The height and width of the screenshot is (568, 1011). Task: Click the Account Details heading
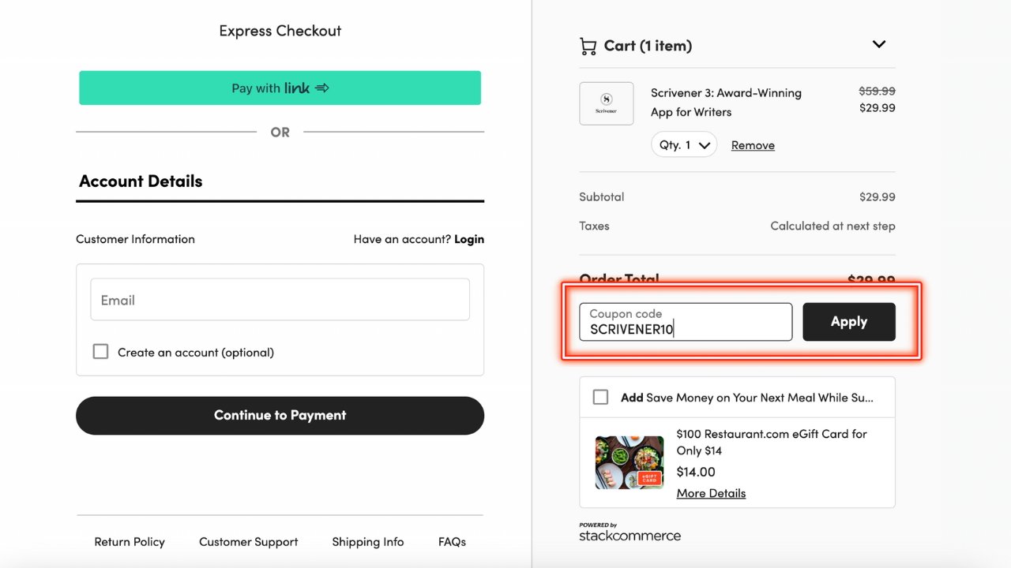click(141, 181)
